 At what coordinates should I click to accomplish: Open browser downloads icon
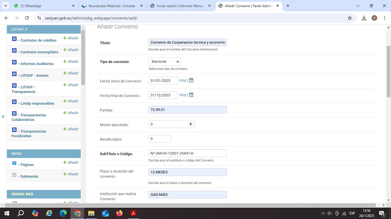tap(364, 18)
